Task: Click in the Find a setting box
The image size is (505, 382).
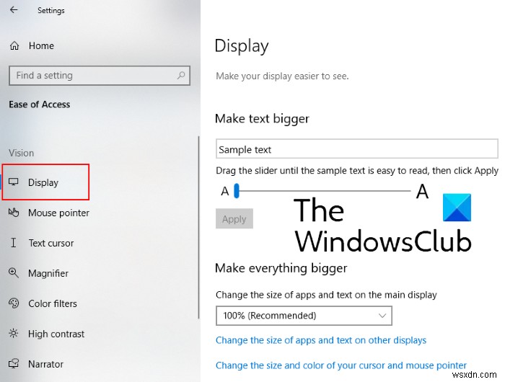Action: point(100,76)
